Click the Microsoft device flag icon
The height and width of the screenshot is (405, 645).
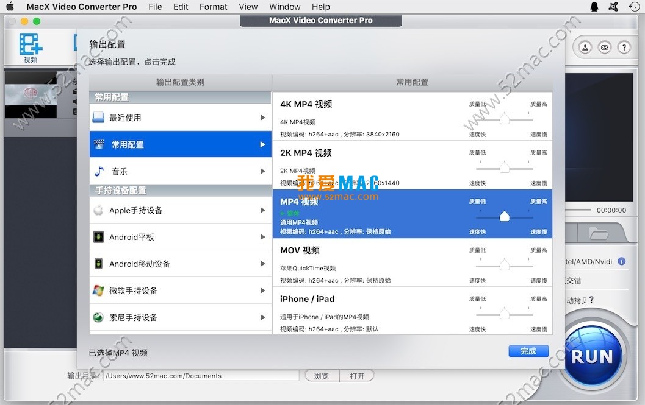pos(98,290)
